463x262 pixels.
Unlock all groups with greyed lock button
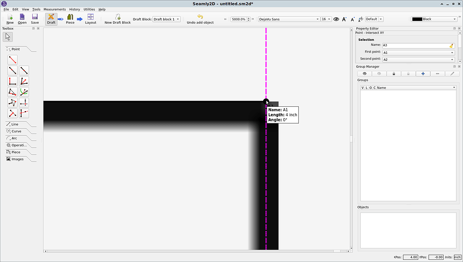click(408, 74)
